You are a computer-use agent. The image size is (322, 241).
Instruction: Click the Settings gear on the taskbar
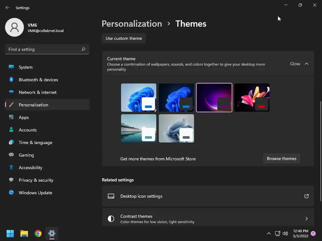pyautogui.click(x=52, y=233)
